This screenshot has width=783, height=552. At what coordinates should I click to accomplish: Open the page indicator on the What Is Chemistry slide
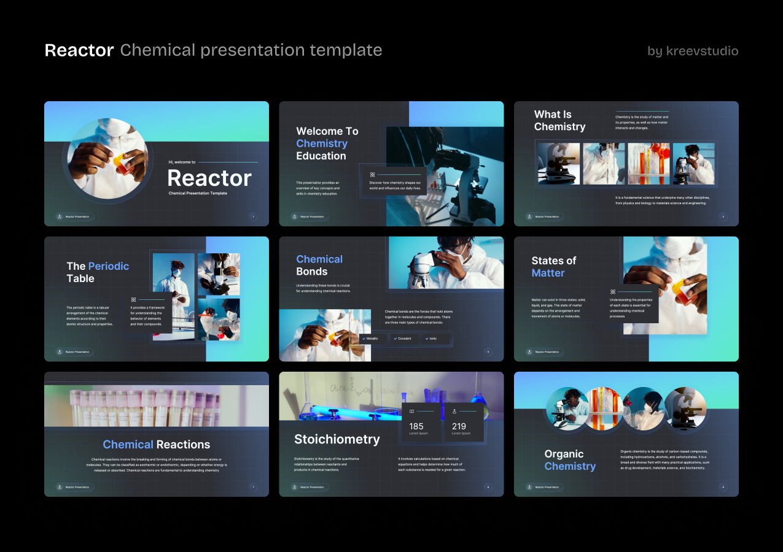click(x=723, y=217)
